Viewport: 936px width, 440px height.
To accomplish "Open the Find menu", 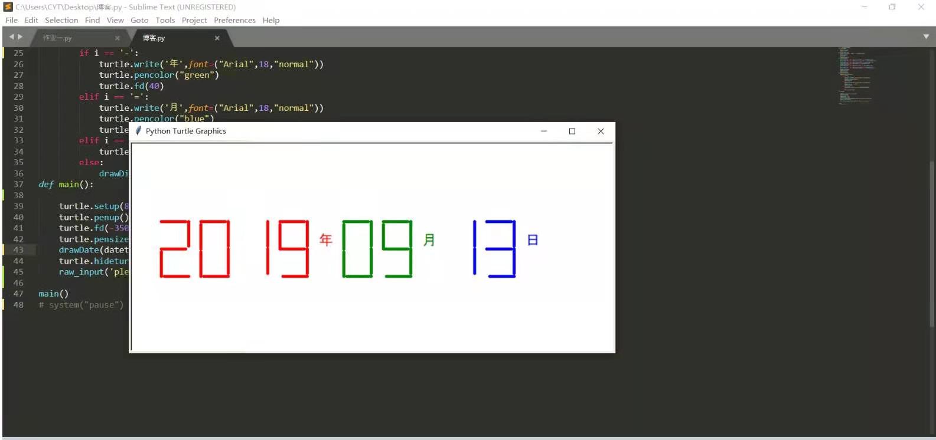I will [x=92, y=20].
